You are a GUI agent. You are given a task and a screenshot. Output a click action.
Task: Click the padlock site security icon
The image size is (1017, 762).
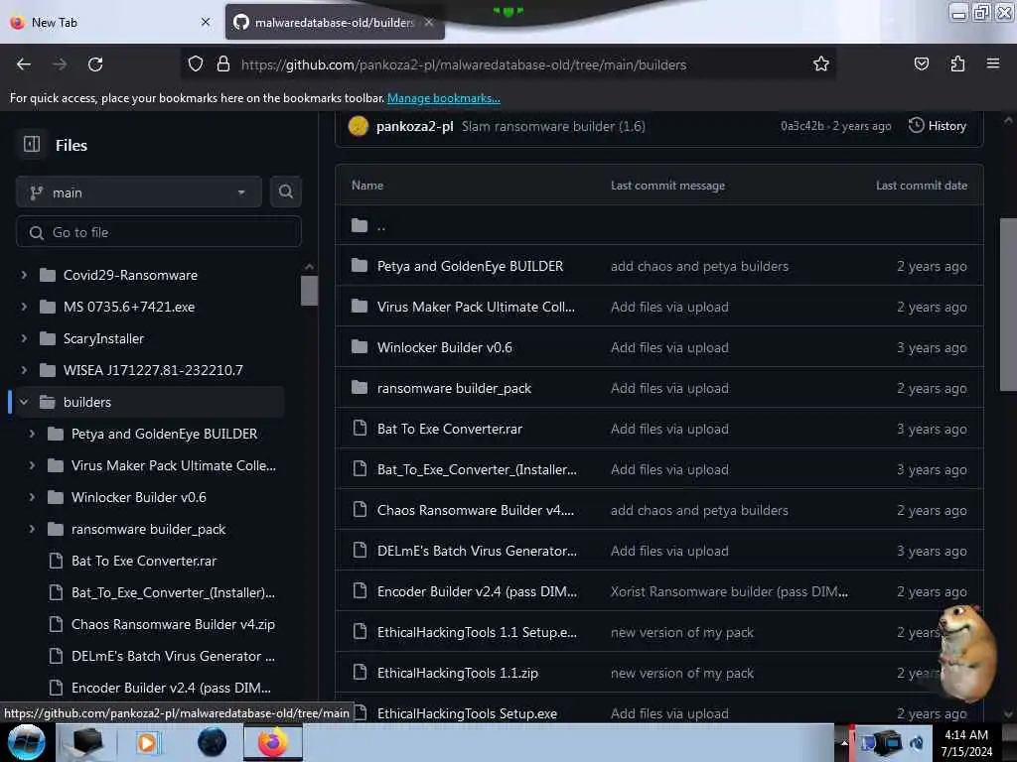(223, 64)
